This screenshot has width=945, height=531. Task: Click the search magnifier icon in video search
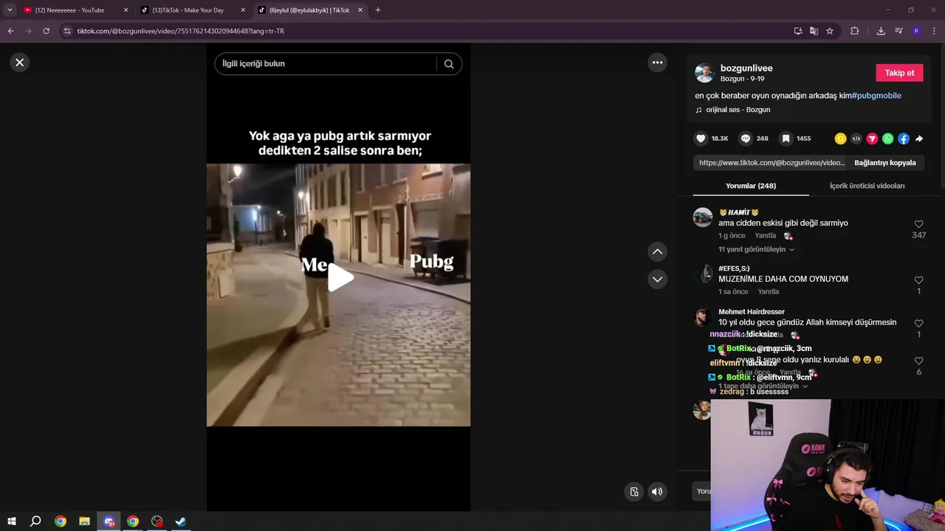pyautogui.click(x=449, y=64)
